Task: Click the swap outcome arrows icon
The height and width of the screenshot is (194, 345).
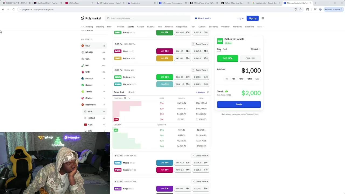Action: pyautogui.click(x=129, y=98)
